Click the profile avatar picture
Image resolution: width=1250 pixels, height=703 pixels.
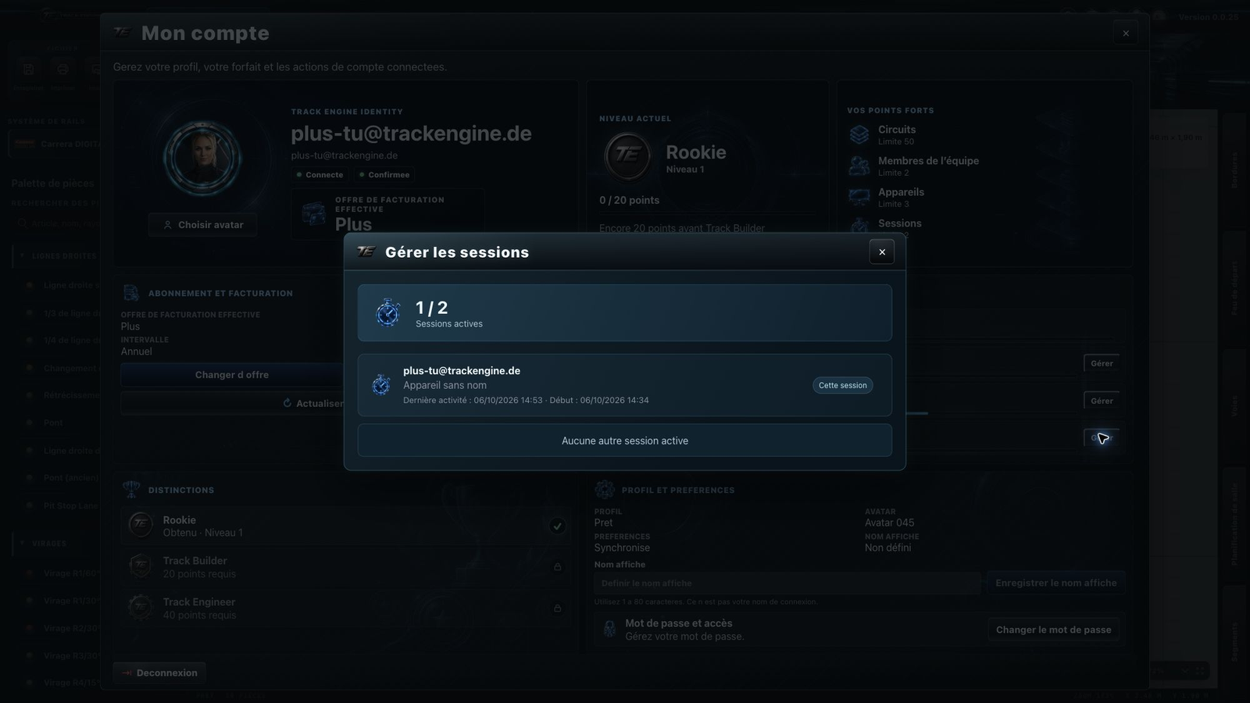[x=202, y=158]
